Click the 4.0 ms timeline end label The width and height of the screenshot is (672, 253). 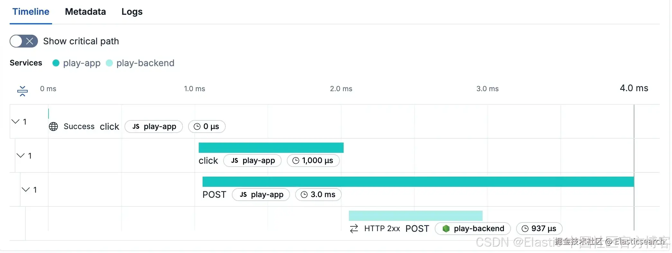[x=634, y=88]
